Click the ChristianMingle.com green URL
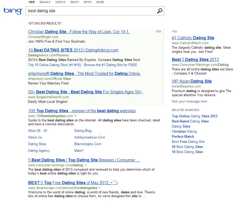 pos(43,37)
